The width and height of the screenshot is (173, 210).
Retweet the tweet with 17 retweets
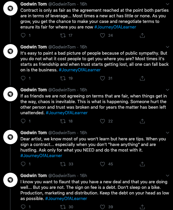(x=63, y=35)
